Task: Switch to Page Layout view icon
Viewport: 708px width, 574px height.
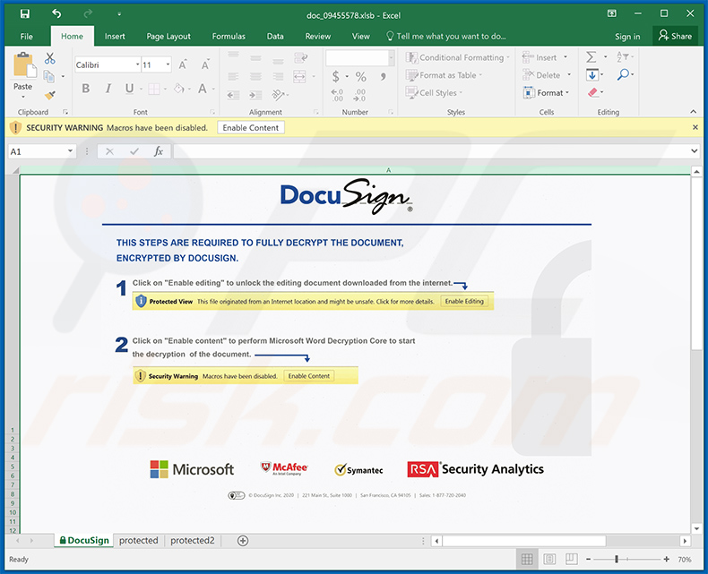Action: point(549,560)
